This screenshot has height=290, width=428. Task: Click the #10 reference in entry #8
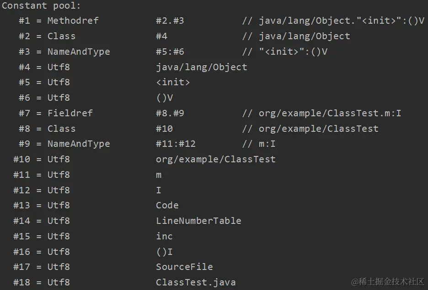point(164,129)
